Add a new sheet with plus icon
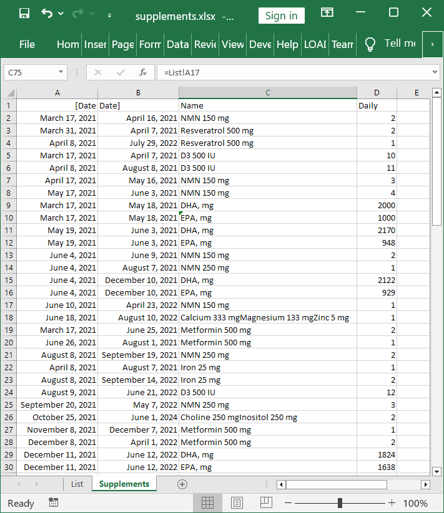The height and width of the screenshot is (513, 444). (182, 484)
